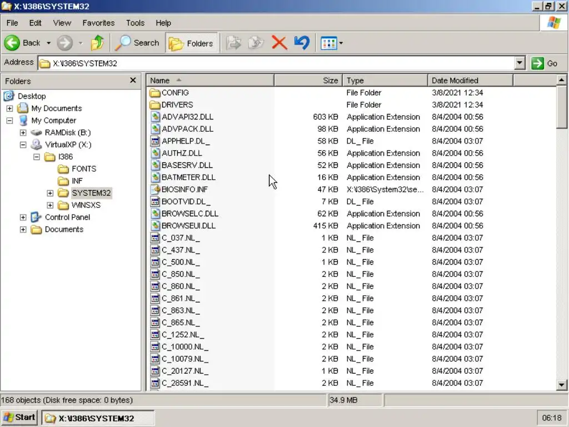This screenshot has width=569, height=427.
Task: Open the Favorites menu
Action: click(x=98, y=23)
